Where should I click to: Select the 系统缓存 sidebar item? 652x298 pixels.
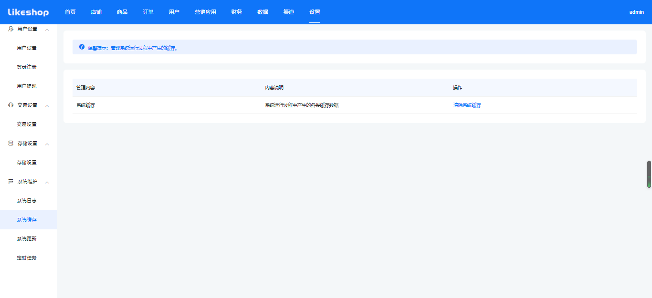coord(29,220)
